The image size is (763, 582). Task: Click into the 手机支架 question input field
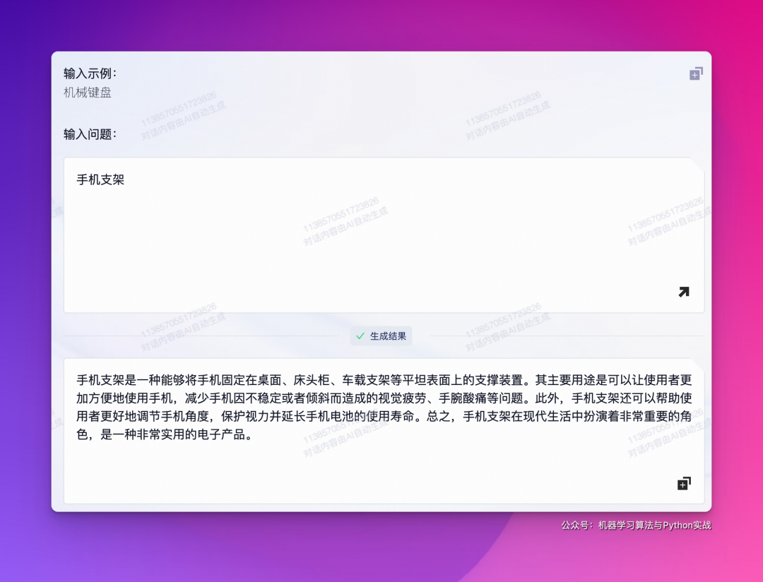click(384, 235)
